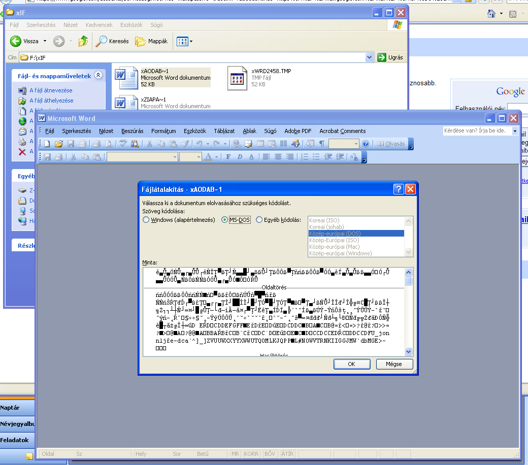Image resolution: width=528 pixels, height=465 pixels.
Task: Click the Tables and Borders pencil icon
Action: pos(248,144)
